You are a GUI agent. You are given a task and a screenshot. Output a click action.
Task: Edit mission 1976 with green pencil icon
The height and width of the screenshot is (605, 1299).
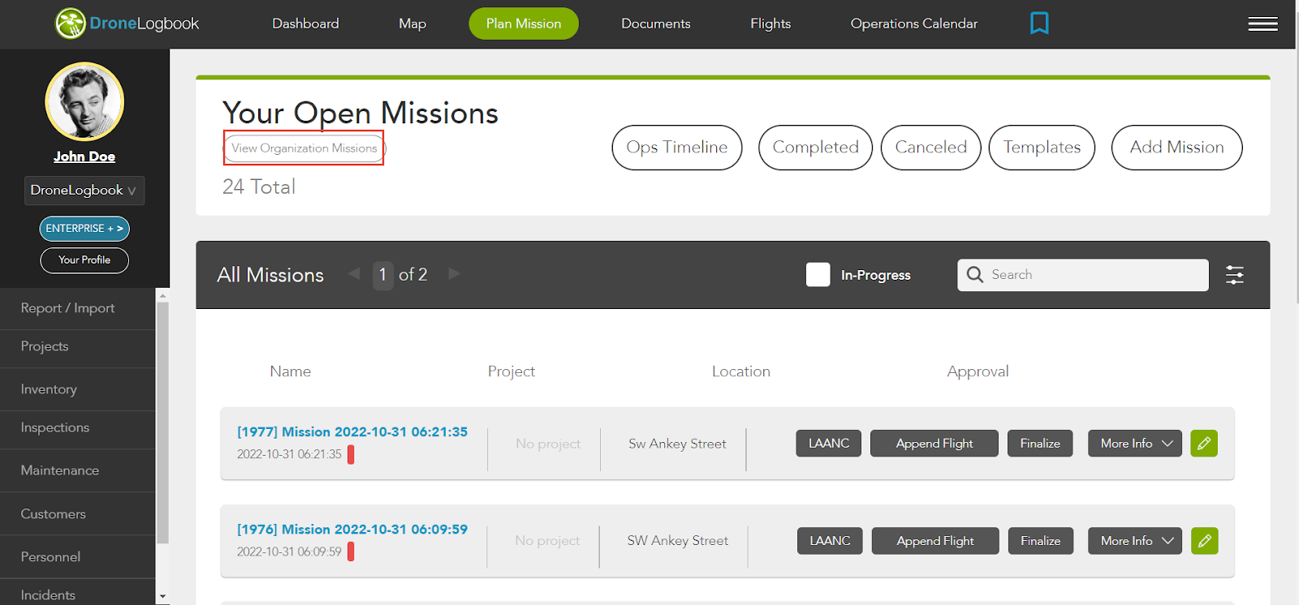click(x=1204, y=541)
